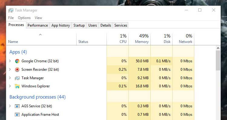Viewport: 227px width, 120px height.
Task: Click the scrollbar up arrow
Action: (x=218, y=48)
